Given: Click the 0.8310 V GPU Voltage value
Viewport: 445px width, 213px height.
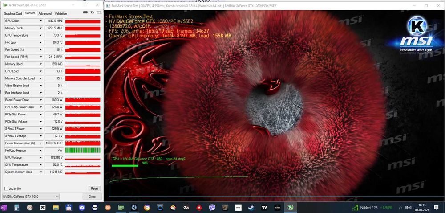Looking at the screenshot, I should tap(54, 158).
